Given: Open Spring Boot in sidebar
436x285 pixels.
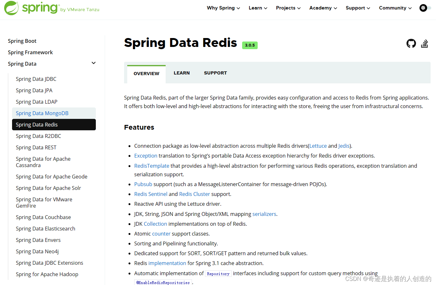Looking at the screenshot, I should [x=22, y=41].
